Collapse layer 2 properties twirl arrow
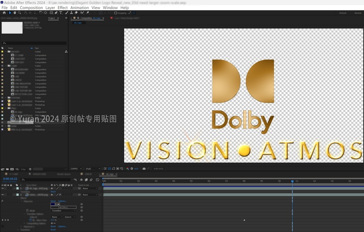Screen dimensions: 364x232 coord(15,195)
